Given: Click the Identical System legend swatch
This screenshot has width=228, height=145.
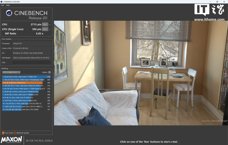Looking at the screenshot, I should point(15,133).
